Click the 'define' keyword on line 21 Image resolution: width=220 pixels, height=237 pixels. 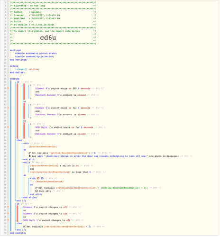[x=14, y=66]
